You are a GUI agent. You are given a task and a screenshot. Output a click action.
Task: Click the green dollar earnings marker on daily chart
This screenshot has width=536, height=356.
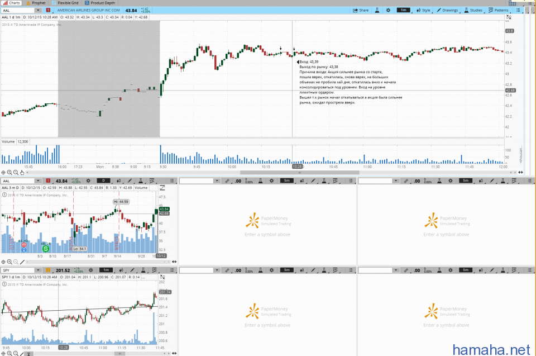[x=45, y=249]
